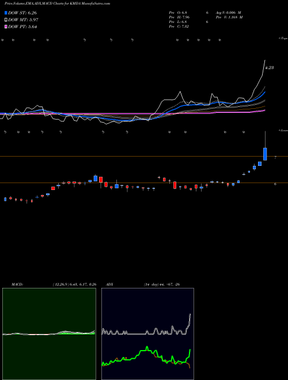This screenshot has width=288, height=380.
Task: Click the 'Pre L: 6.8' low value
Action: [x=178, y=22]
